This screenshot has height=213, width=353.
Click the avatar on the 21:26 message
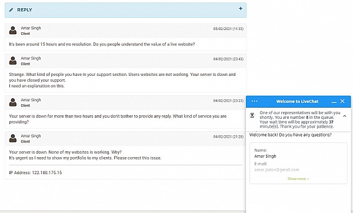tap(13, 138)
